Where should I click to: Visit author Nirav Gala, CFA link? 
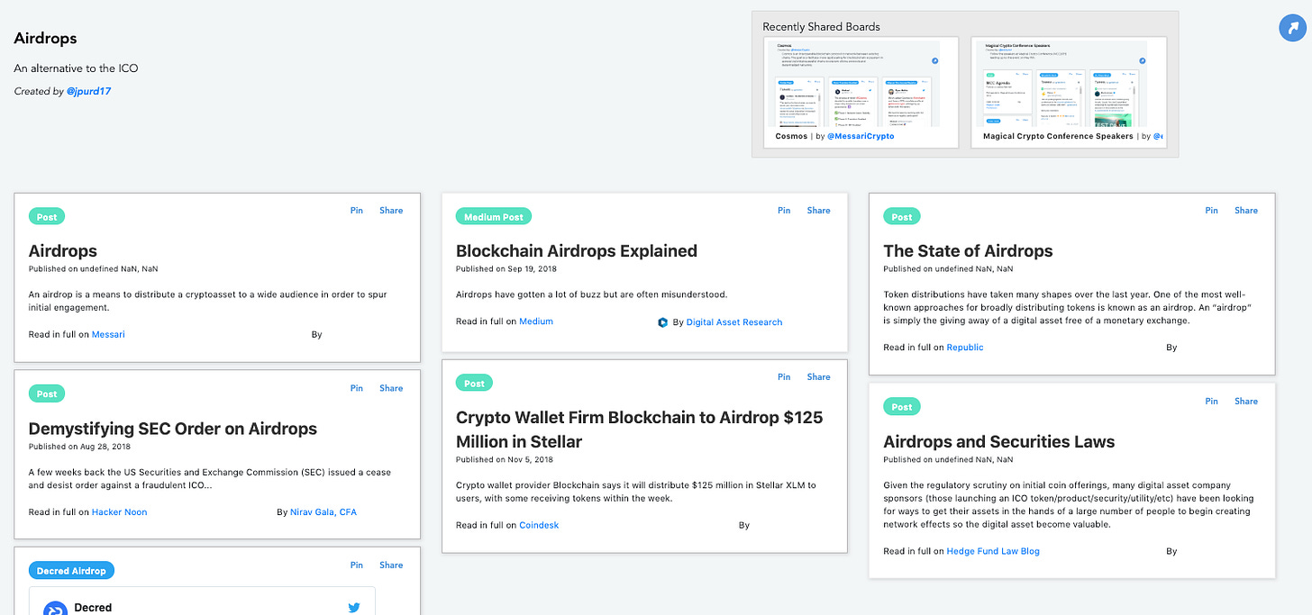click(323, 512)
